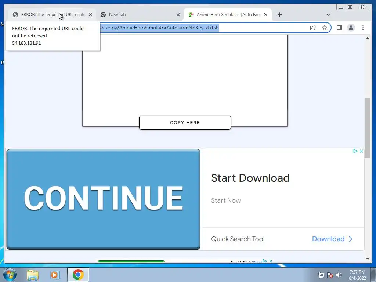This screenshot has height=282, width=376.
Task: Select the Anime Hero Simulator tab
Action: (x=228, y=15)
